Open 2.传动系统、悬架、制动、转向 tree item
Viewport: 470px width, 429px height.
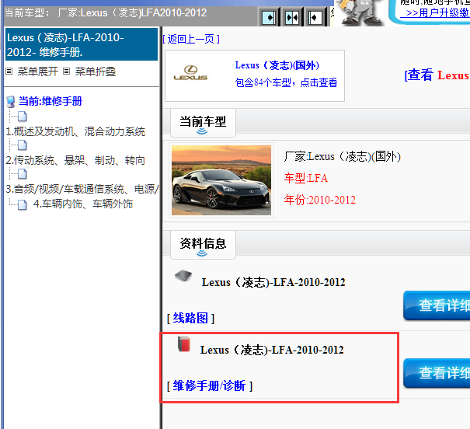(75, 160)
